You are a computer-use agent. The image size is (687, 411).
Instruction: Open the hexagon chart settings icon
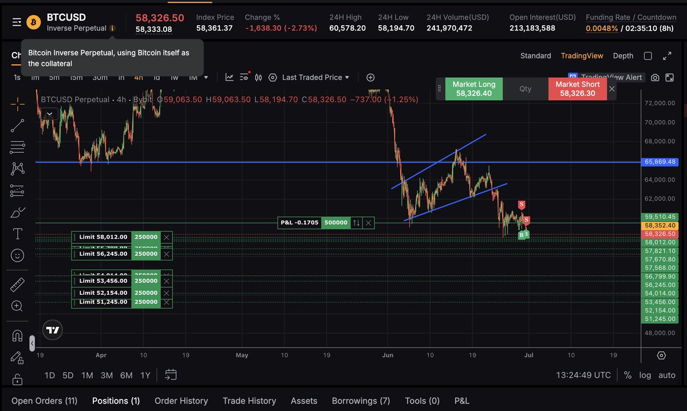click(273, 77)
